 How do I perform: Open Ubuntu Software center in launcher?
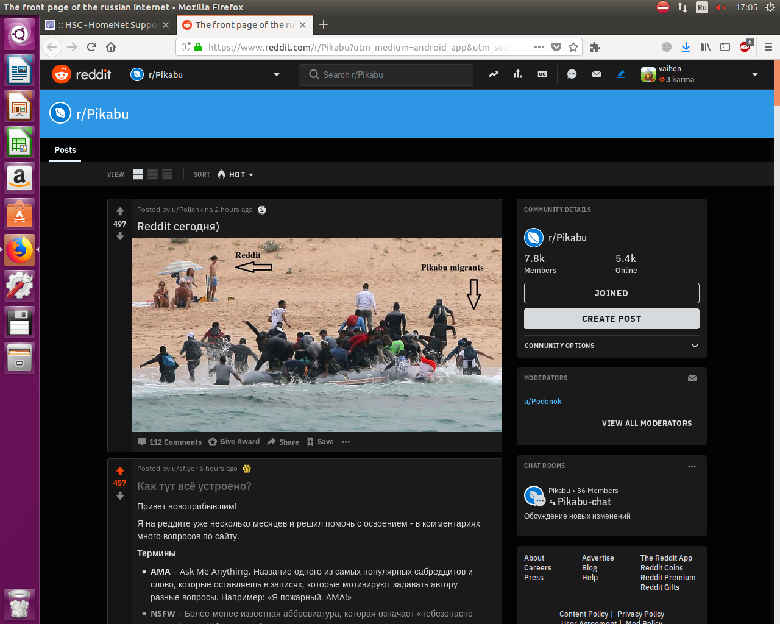tap(19, 213)
